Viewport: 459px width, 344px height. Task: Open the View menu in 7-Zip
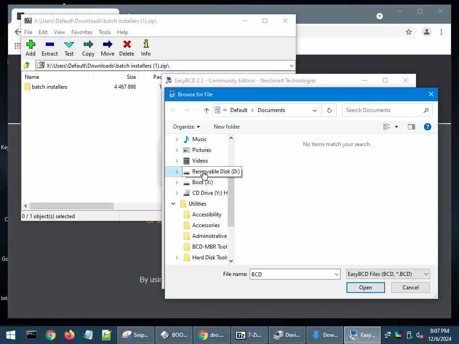coord(59,32)
